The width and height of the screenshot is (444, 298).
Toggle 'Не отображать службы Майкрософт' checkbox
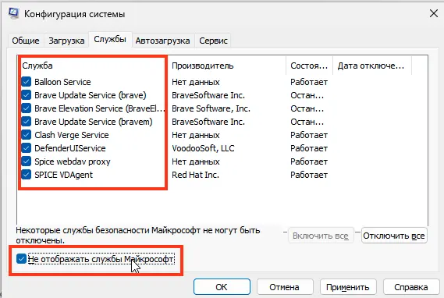(x=21, y=259)
